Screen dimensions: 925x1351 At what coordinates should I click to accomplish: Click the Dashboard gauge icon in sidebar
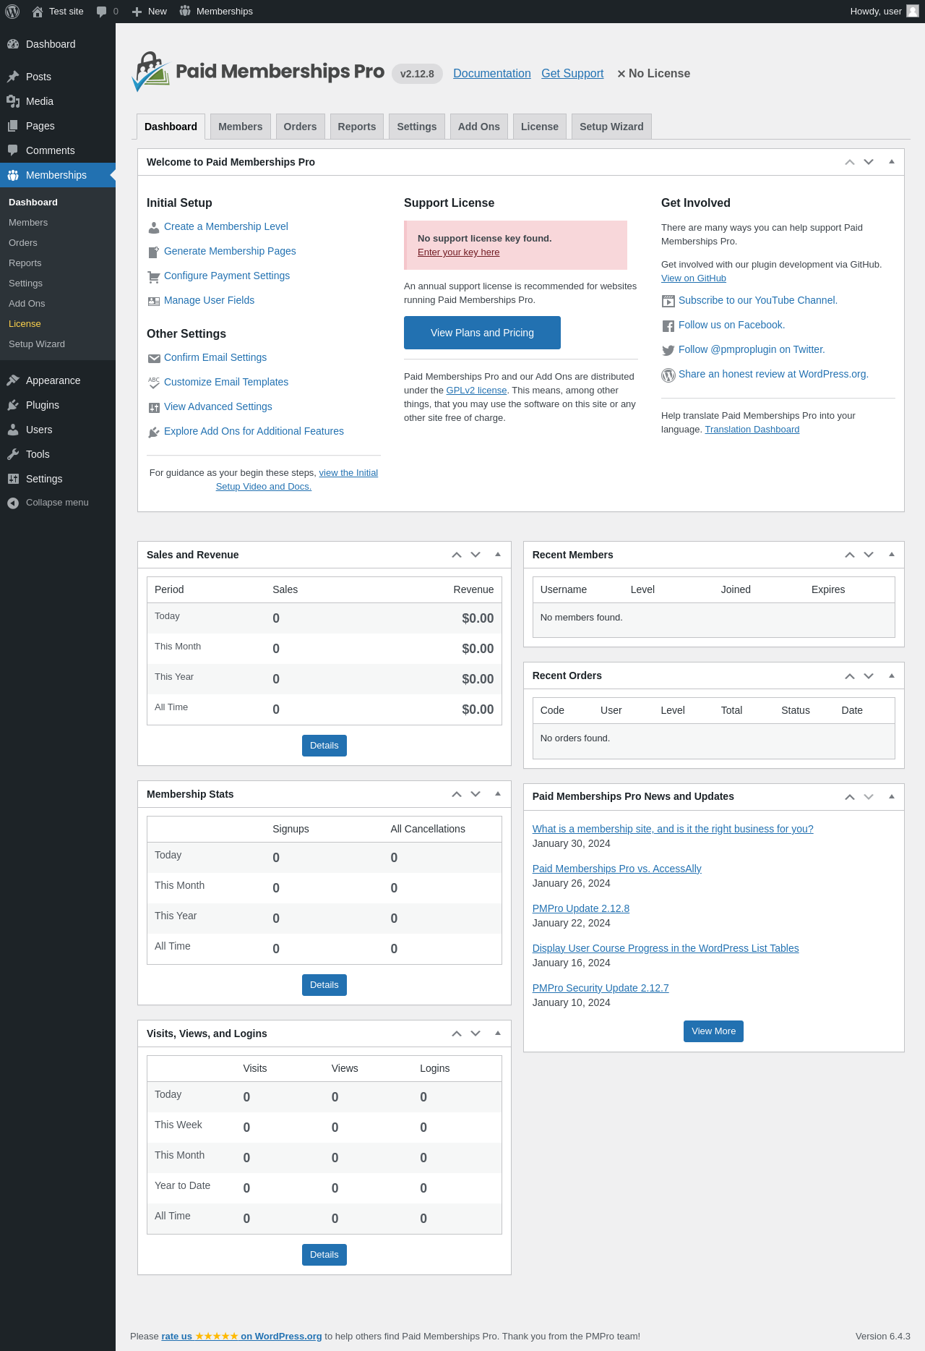pos(13,44)
